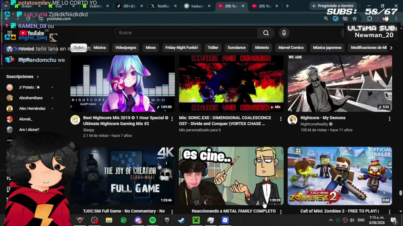Screen dimensions: 403x226
Task: Show hidden system tray icons
Action: pos(331,220)
